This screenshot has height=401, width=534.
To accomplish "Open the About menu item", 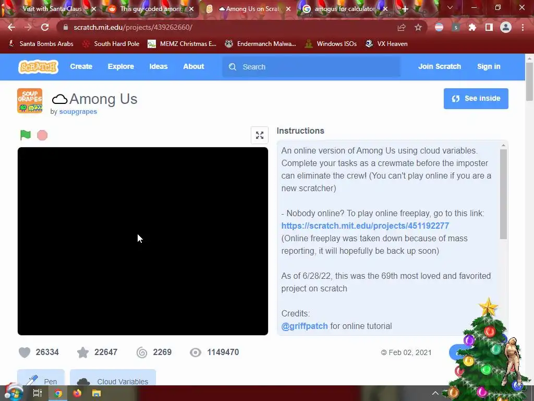I will point(193,66).
